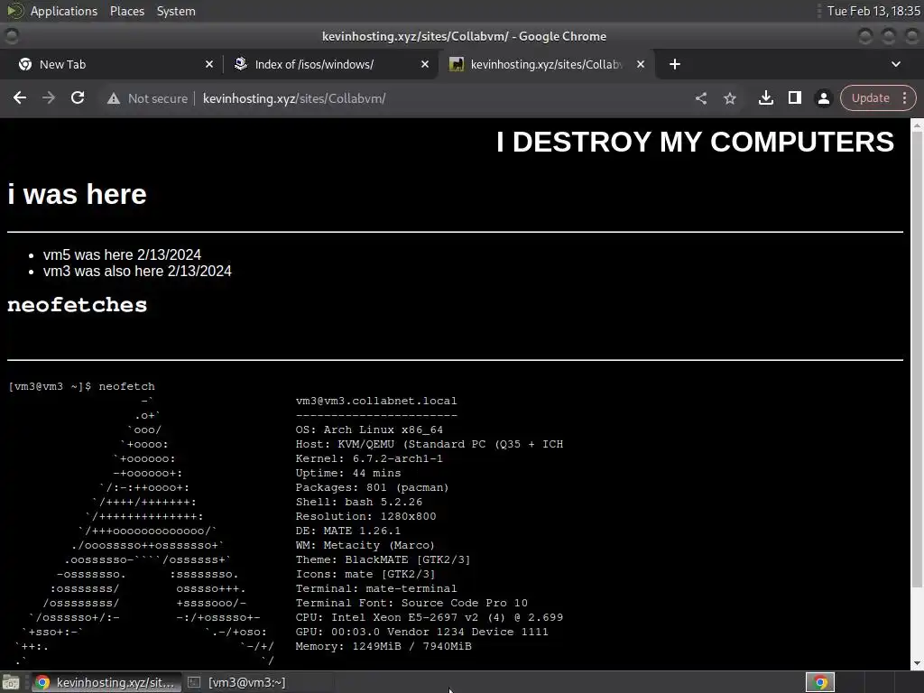
Task: Open the Chrome profile avatar
Action: click(x=823, y=98)
